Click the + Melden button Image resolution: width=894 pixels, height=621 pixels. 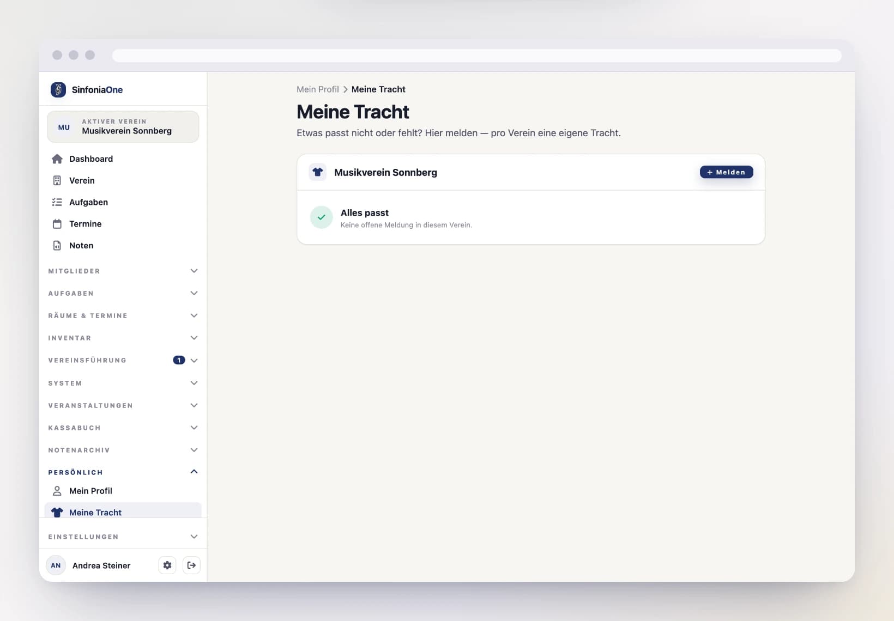point(727,172)
